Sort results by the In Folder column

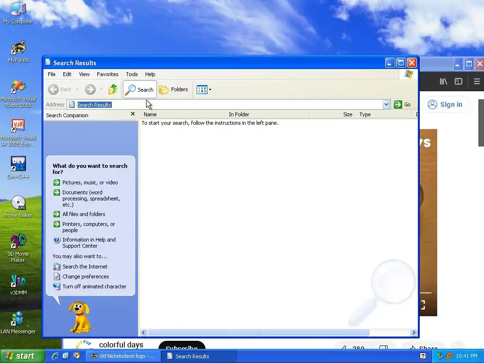click(267, 114)
